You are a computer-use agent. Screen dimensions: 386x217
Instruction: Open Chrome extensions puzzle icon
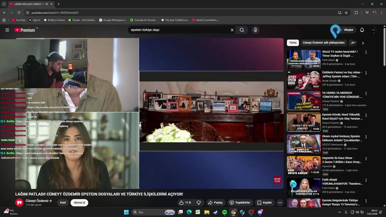(x=356, y=13)
